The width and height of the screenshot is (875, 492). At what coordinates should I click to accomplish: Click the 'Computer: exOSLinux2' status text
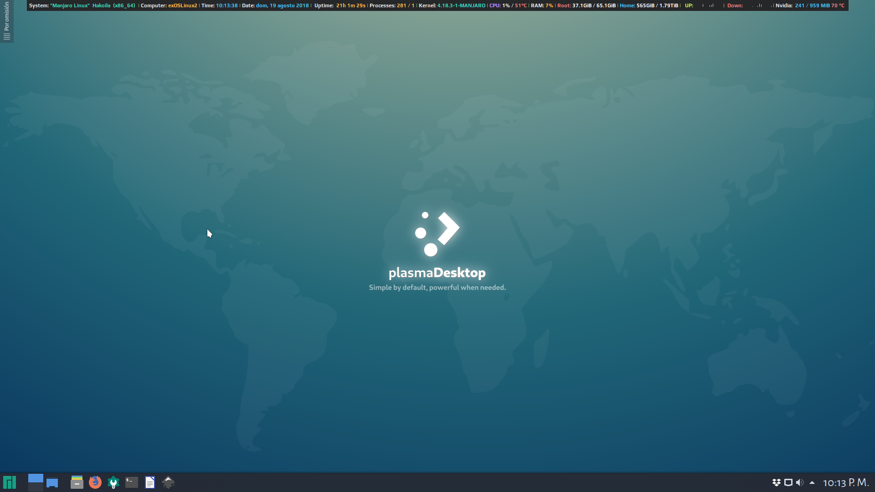tap(169, 5)
